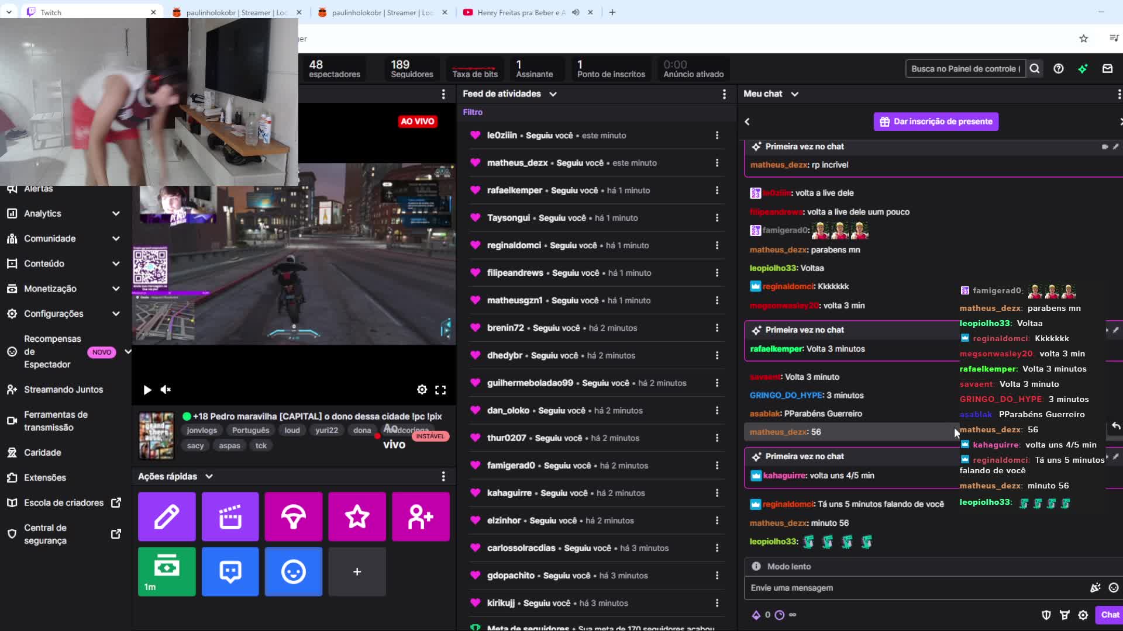Viewport: 1123px width, 631px height.
Task: Click Busca no Painel de controle field
Action: pyautogui.click(x=965, y=68)
